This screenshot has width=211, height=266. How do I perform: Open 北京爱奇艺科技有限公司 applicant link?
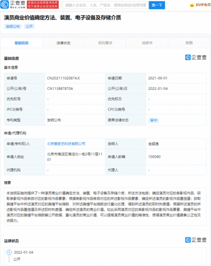pyautogui.click(x=66, y=144)
